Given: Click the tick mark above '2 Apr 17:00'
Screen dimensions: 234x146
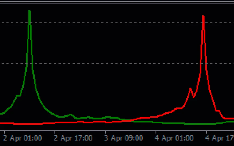Looking at the screenshot, I should [55, 132].
